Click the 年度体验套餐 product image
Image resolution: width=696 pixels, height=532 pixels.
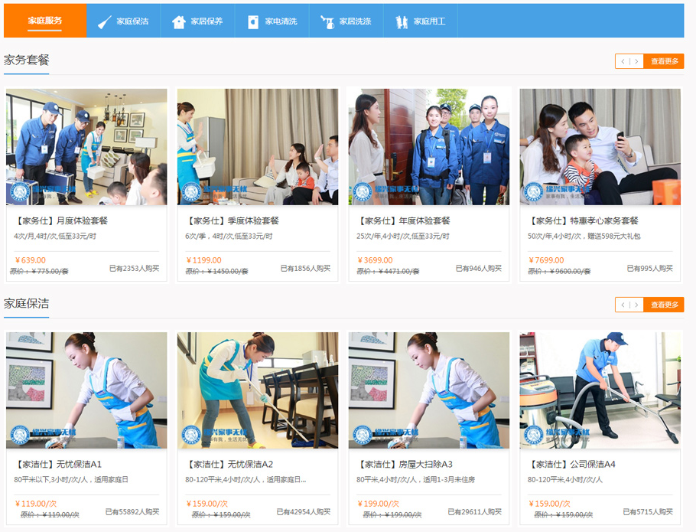click(429, 146)
